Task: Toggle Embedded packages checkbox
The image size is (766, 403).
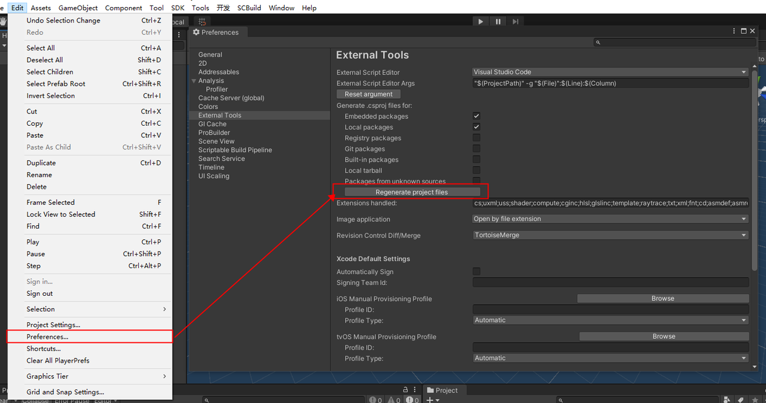Action: (x=476, y=116)
